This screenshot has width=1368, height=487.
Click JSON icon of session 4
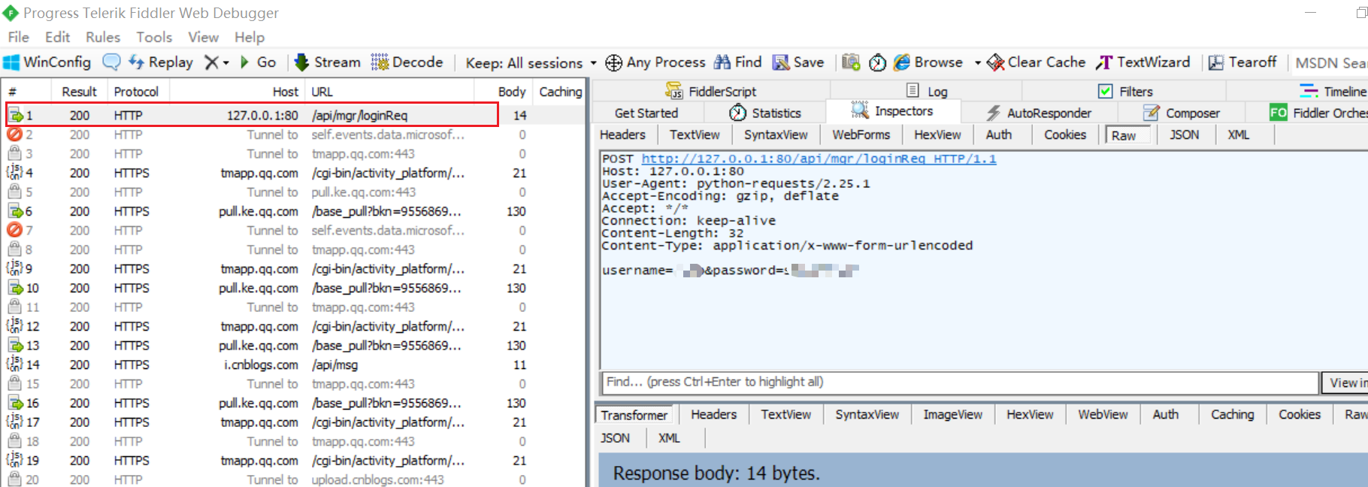pyautogui.click(x=14, y=173)
